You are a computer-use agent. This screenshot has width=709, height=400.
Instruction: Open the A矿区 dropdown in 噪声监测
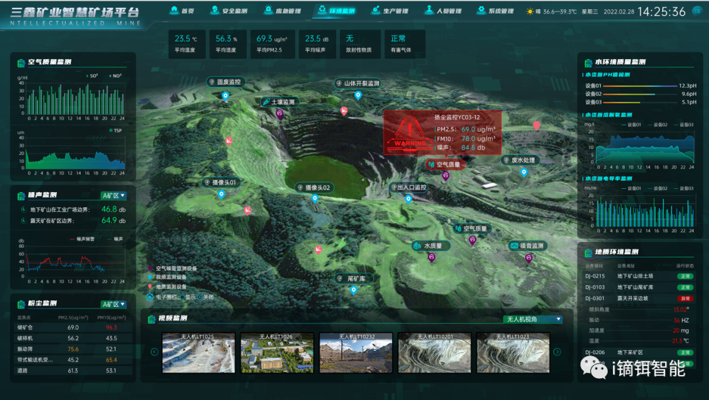point(114,195)
